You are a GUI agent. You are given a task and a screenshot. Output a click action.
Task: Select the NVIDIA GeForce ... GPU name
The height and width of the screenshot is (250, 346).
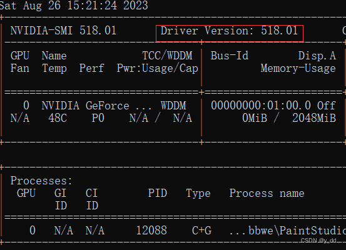click(x=96, y=106)
